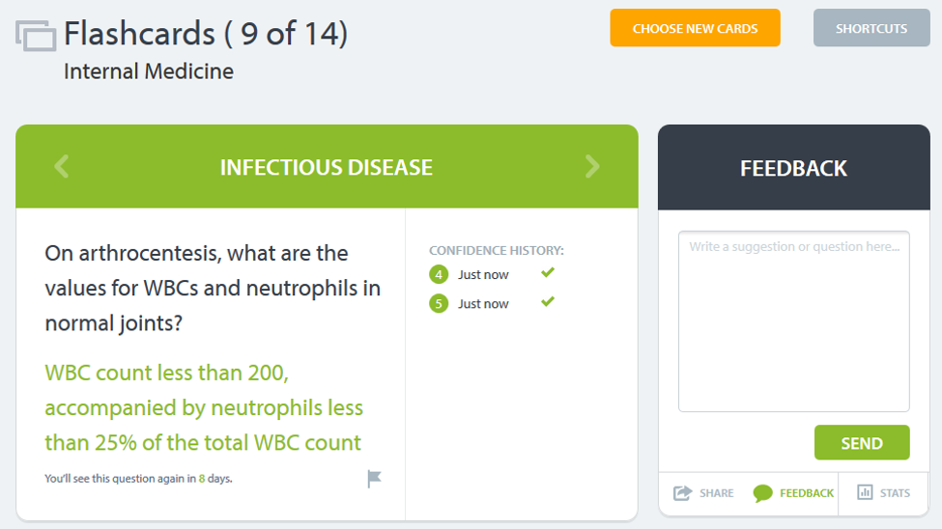942x529 pixels.
Task: Click the green answer text on card
Action: point(204,407)
